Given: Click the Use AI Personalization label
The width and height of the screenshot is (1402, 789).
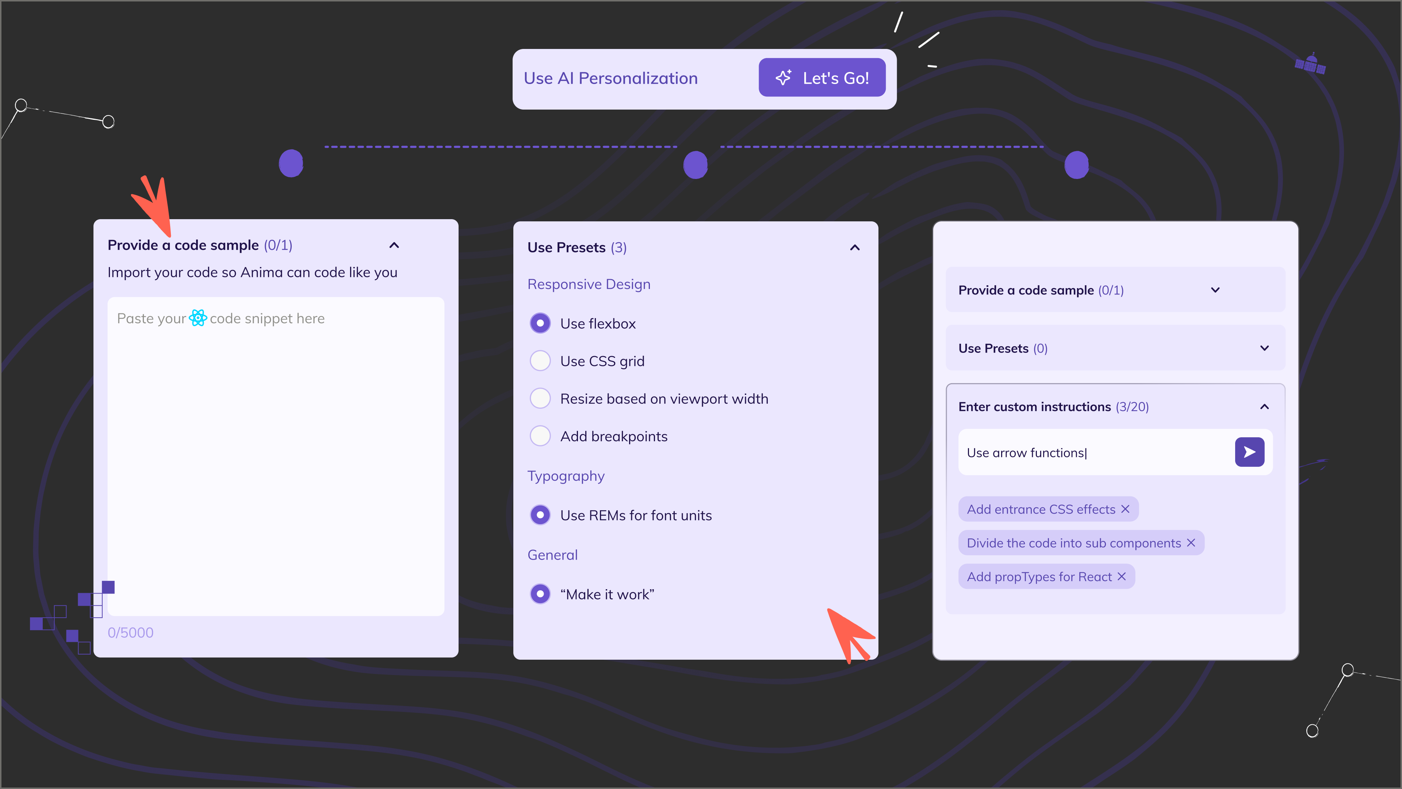Looking at the screenshot, I should click(x=611, y=78).
